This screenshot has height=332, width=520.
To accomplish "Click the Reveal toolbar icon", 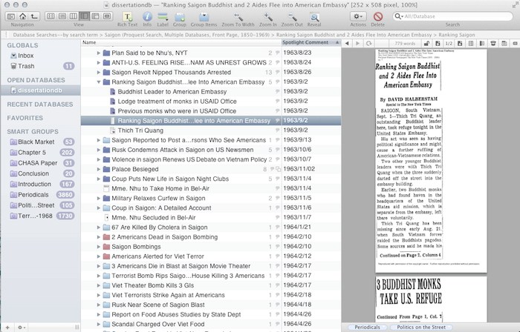I will [x=315, y=16].
